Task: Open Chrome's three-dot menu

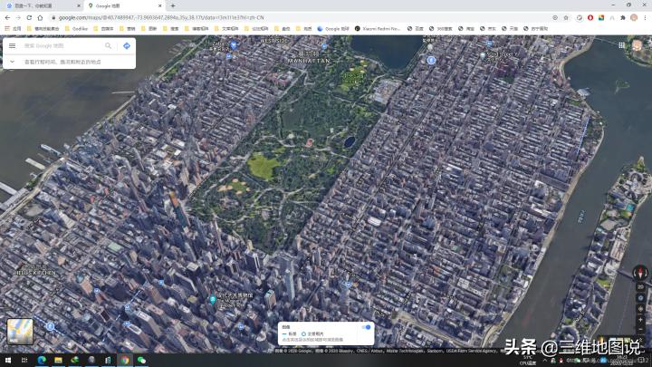Action: tap(646, 17)
